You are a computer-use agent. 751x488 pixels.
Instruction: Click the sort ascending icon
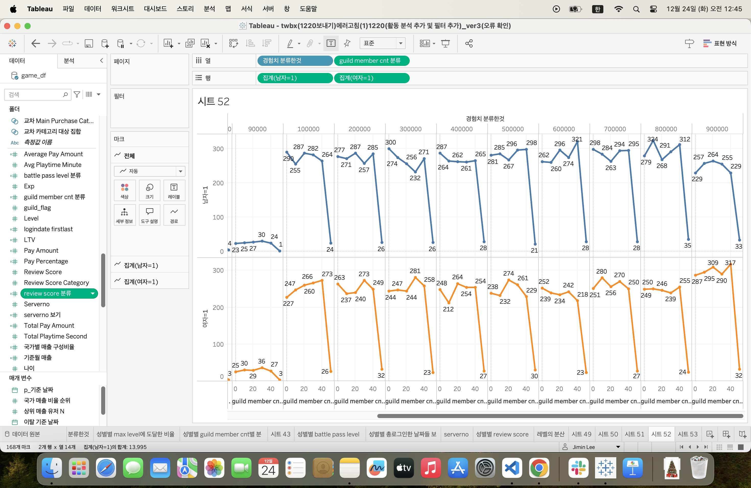click(x=250, y=43)
